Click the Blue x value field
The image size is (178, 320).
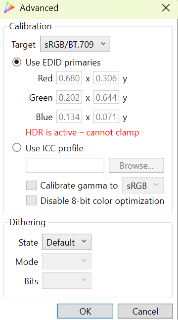pyautogui.click(x=69, y=117)
